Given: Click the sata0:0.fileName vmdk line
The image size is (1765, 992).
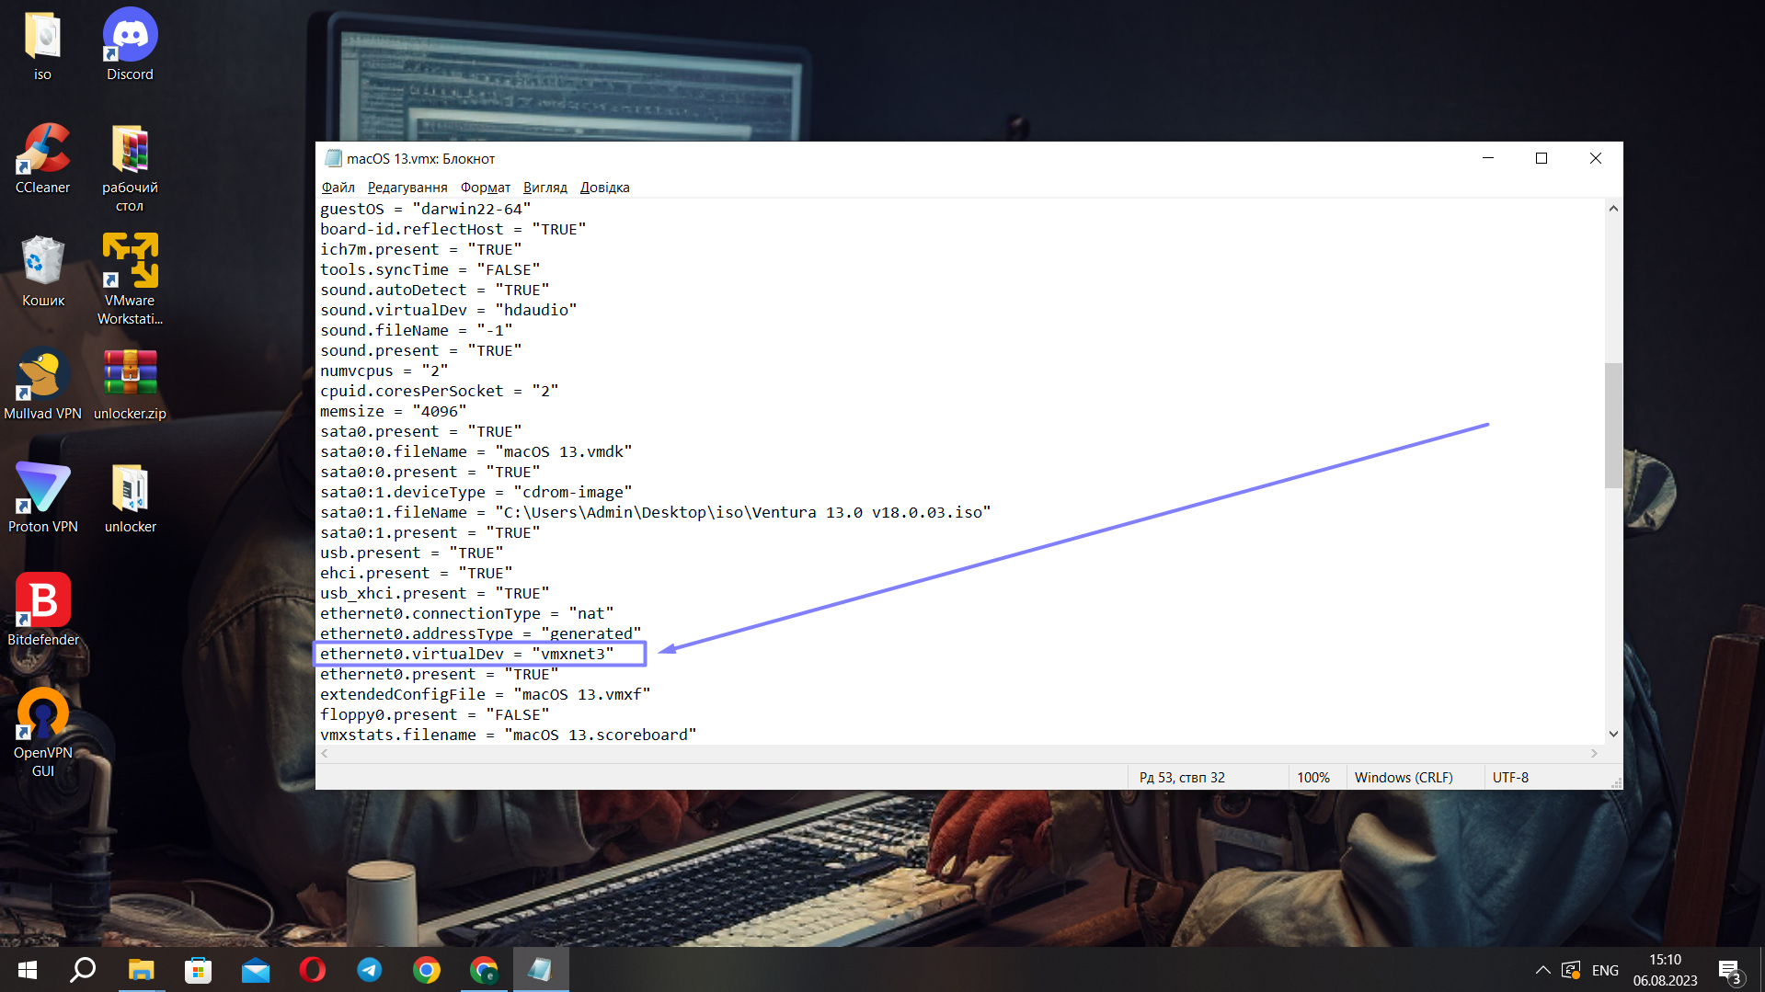Looking at the screenshot, I should click(476, 451).
